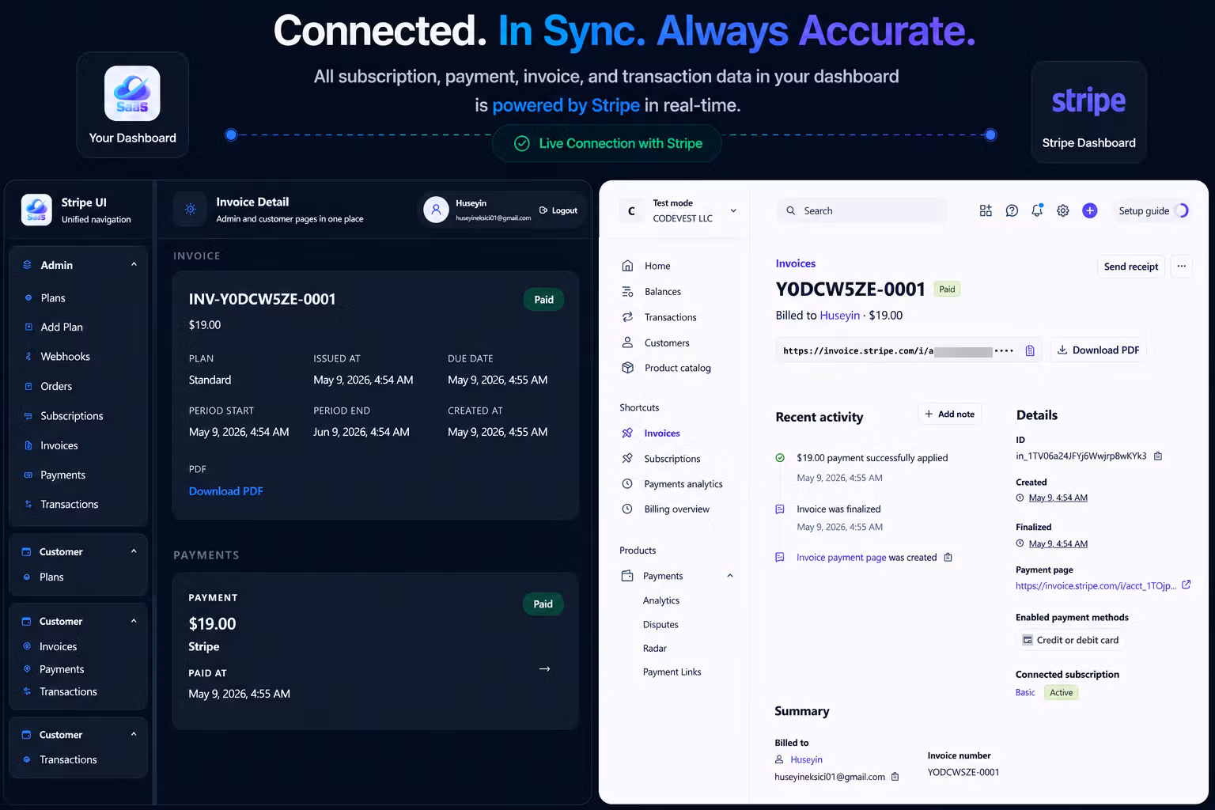Screen dimensions: 1215x810
Task: Open the Invoice payment page activity link
Action: click(x=841, y=557)
